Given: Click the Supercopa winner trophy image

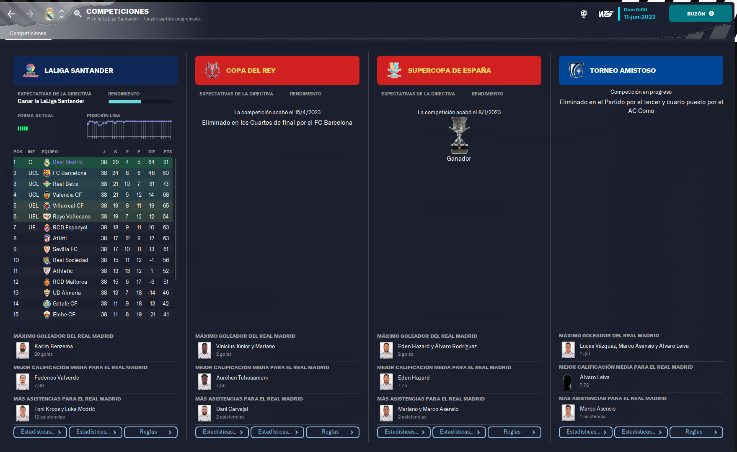Looking at the screenshot, I should click(459, 136).
